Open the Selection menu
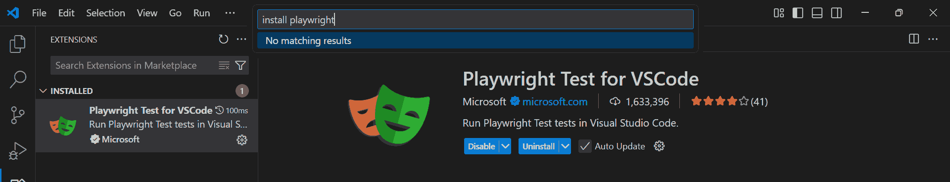This screenshot has width=950, height=182. (x=105, y=13)
